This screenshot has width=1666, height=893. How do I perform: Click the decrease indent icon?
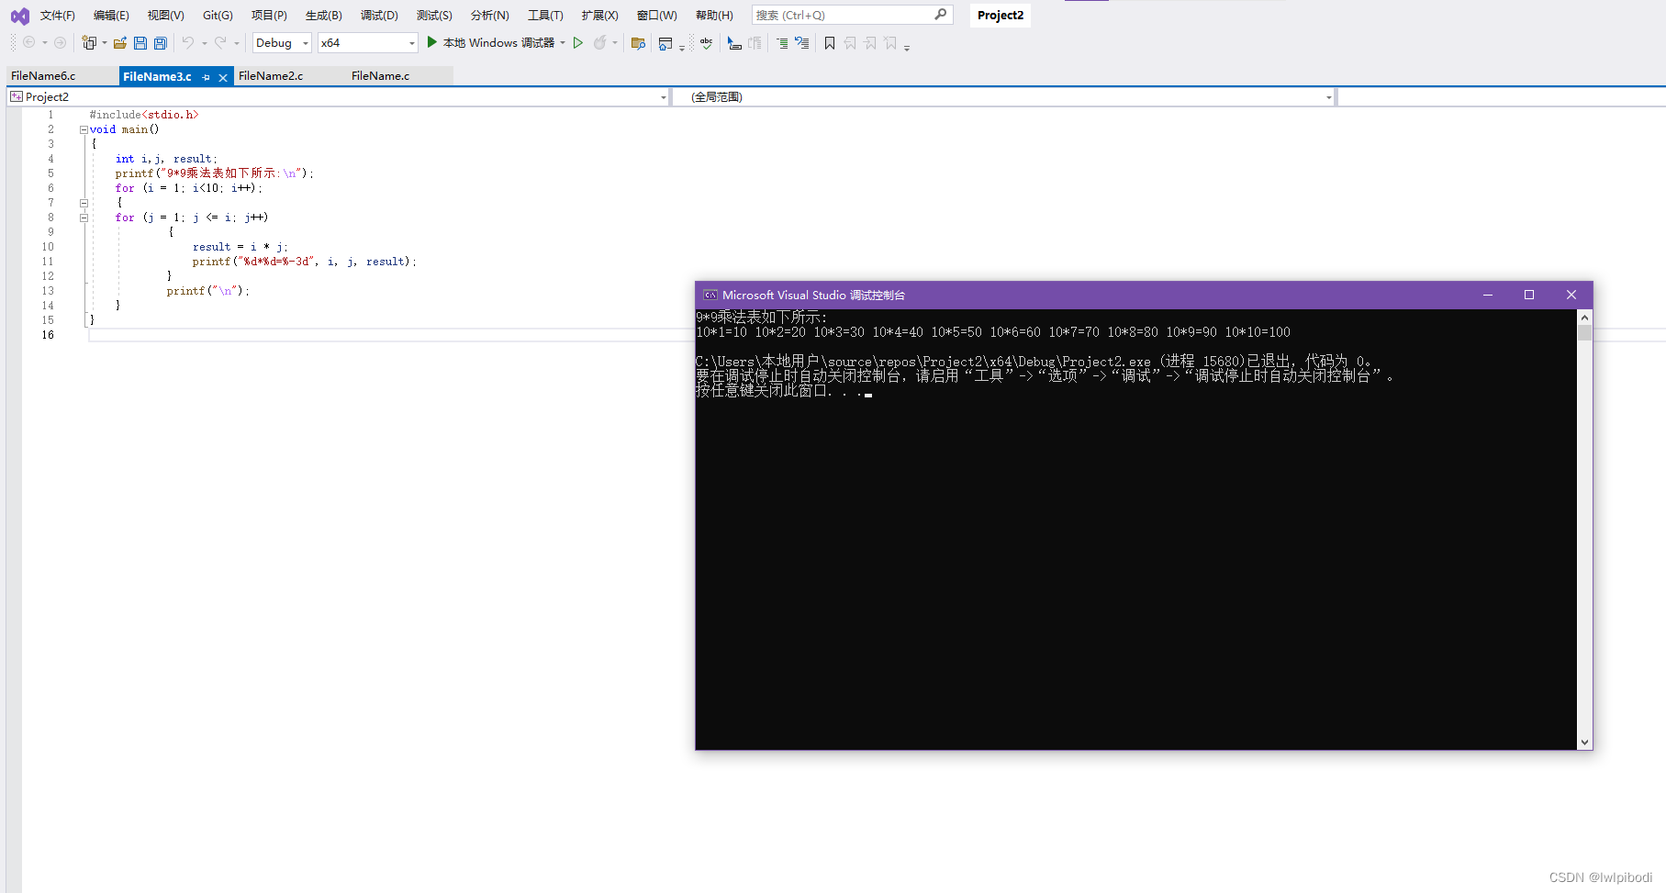(802, 43)
